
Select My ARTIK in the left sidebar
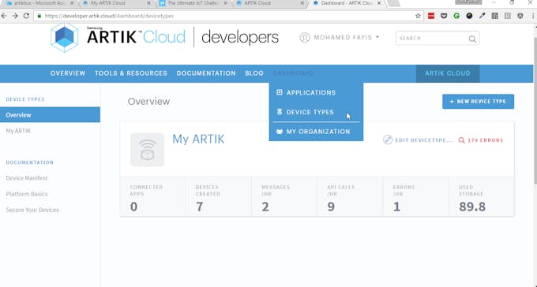pyautogui.click(x=18, y=131)
